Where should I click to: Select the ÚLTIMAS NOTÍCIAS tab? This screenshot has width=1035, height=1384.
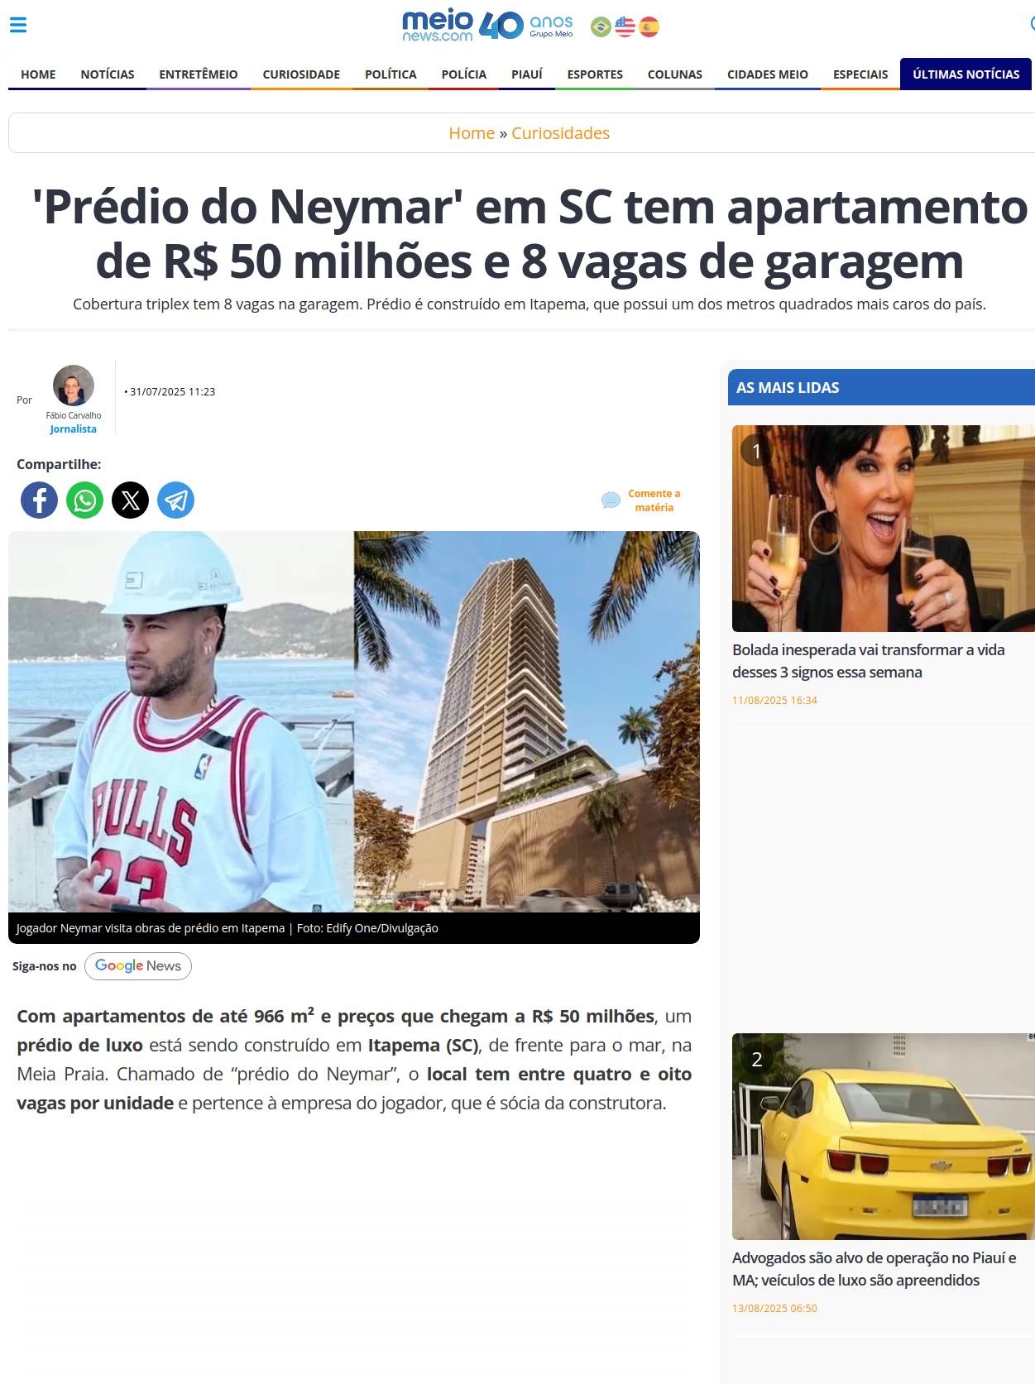966,74
